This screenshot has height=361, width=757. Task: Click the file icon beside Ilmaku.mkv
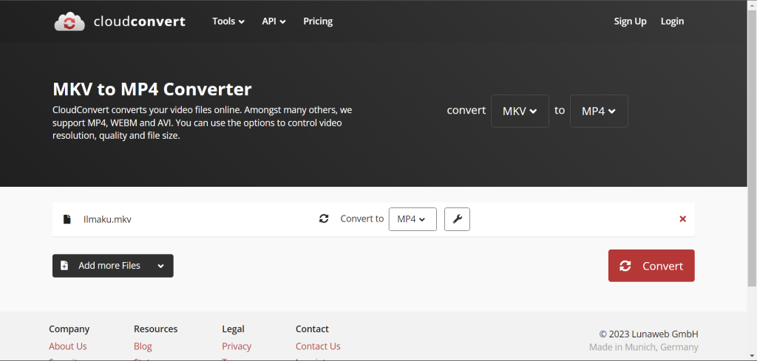pyautogui.click(x=67, y=219)
